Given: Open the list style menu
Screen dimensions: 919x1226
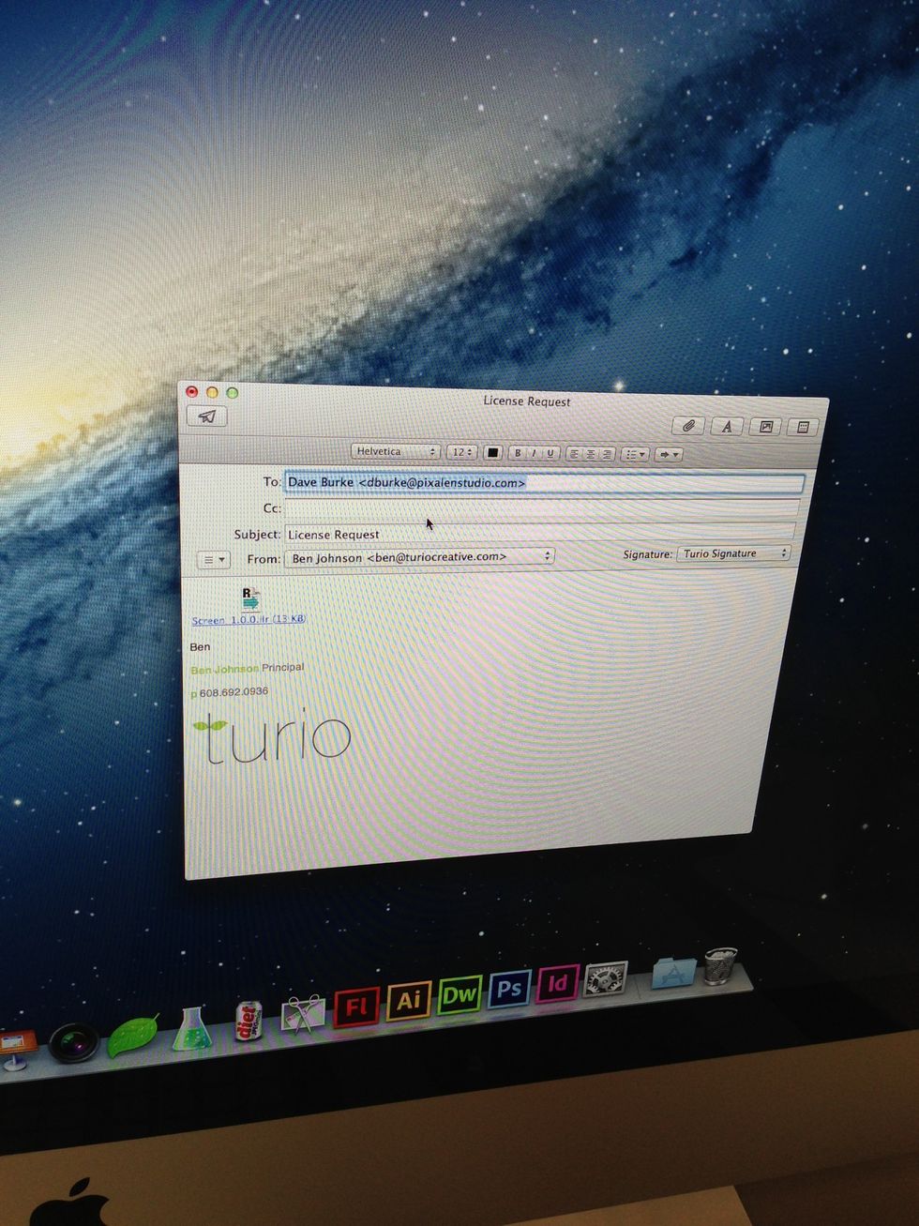Looking at the screenshot, I should coord(636,454).
